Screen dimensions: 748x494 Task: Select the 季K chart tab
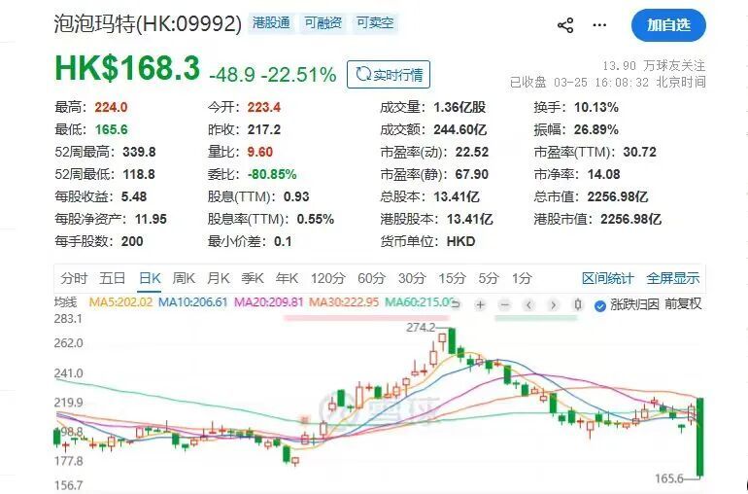click(x=253, y=277)
